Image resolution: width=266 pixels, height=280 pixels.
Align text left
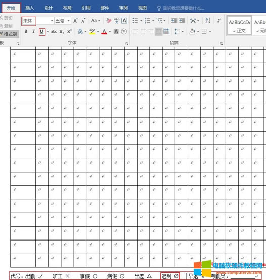coord(135,32)
